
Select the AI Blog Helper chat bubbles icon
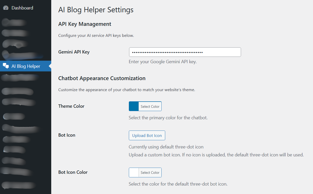tap(6, 66)
